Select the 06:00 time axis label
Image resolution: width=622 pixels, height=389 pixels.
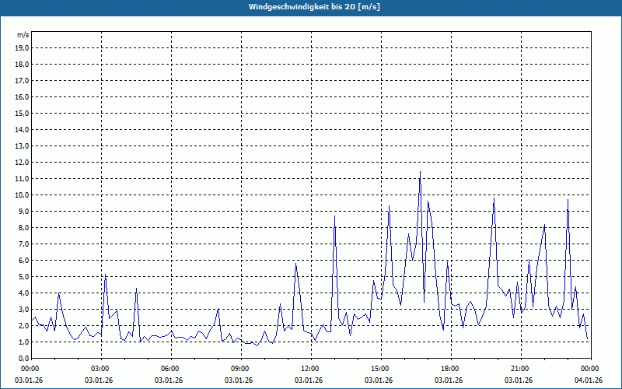point(169,369)
